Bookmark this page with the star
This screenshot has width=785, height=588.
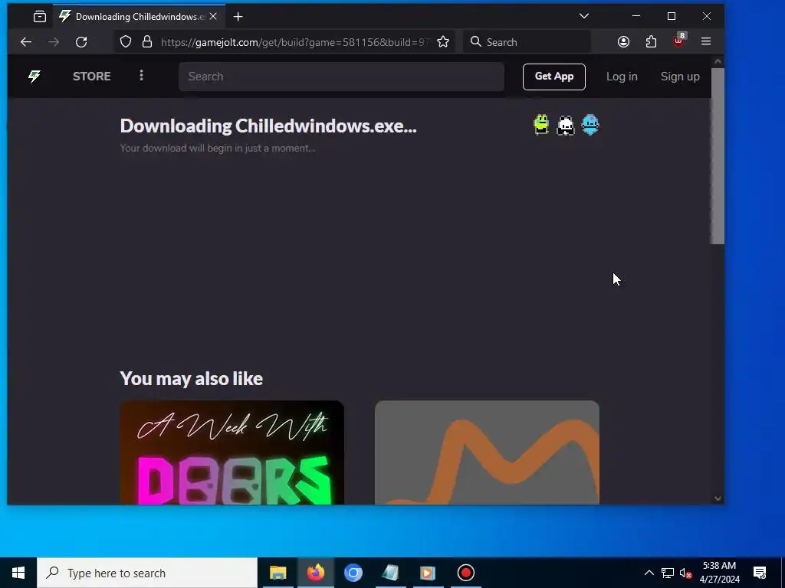(x=443, y=42)
